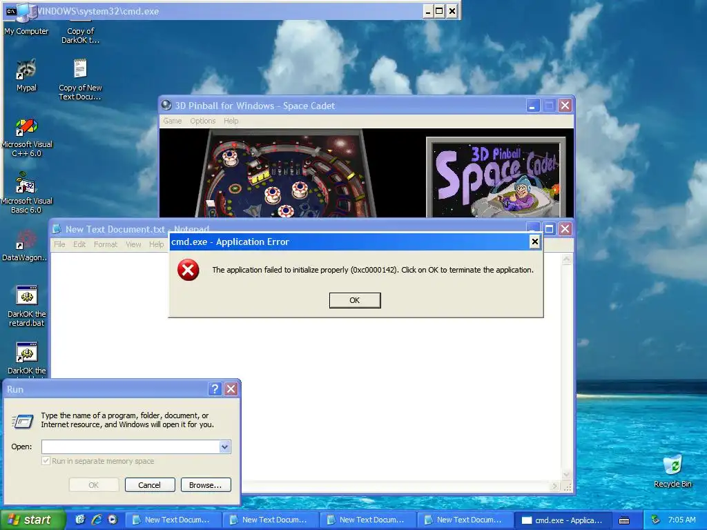Launch Windows Media Player from quick launch
707x530 pixels.
point(113,520)
